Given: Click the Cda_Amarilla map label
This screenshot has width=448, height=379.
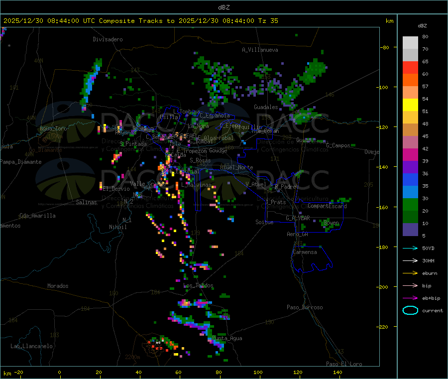Looking at the screenshot, I should (37, 216).
